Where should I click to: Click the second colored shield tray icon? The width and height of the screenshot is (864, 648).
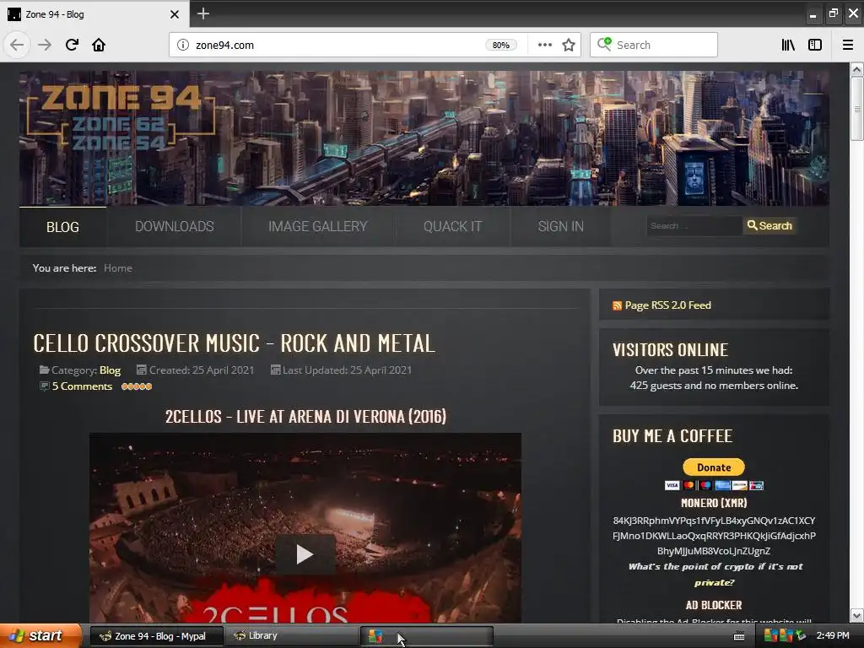[786, 636]
